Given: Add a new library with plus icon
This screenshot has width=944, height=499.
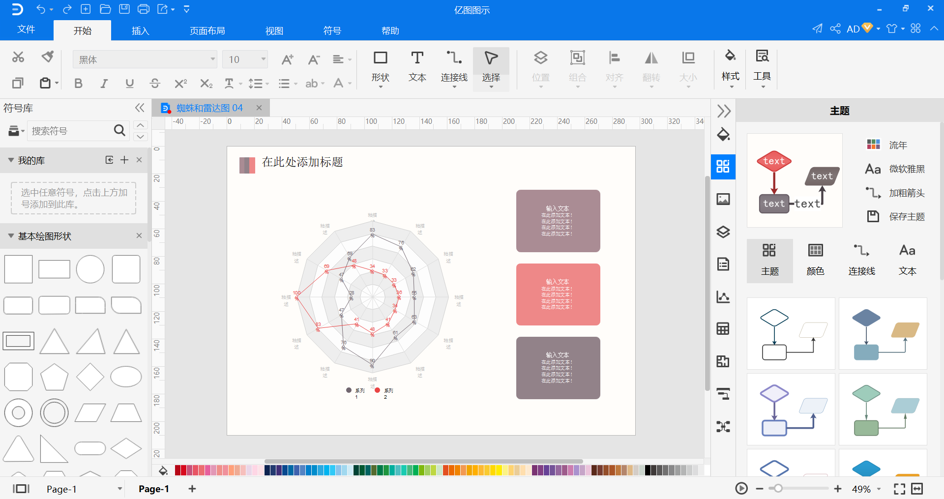Looking at the screenshot, I should coord(124,160).
